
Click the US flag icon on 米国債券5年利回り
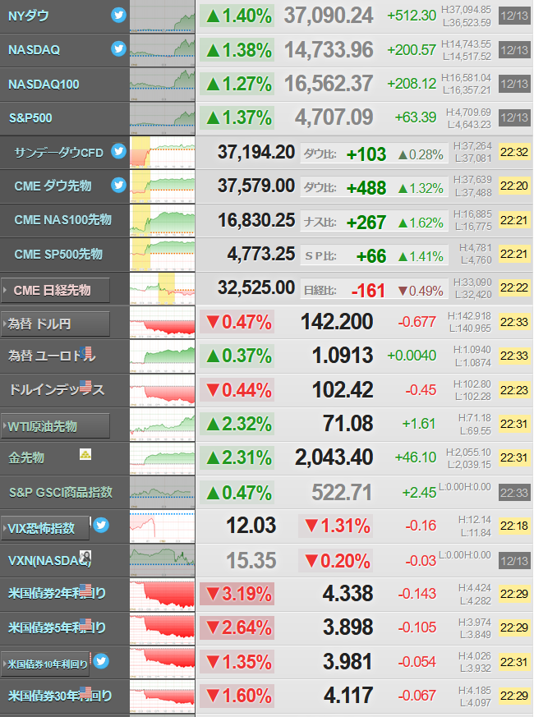coord(85,624)
